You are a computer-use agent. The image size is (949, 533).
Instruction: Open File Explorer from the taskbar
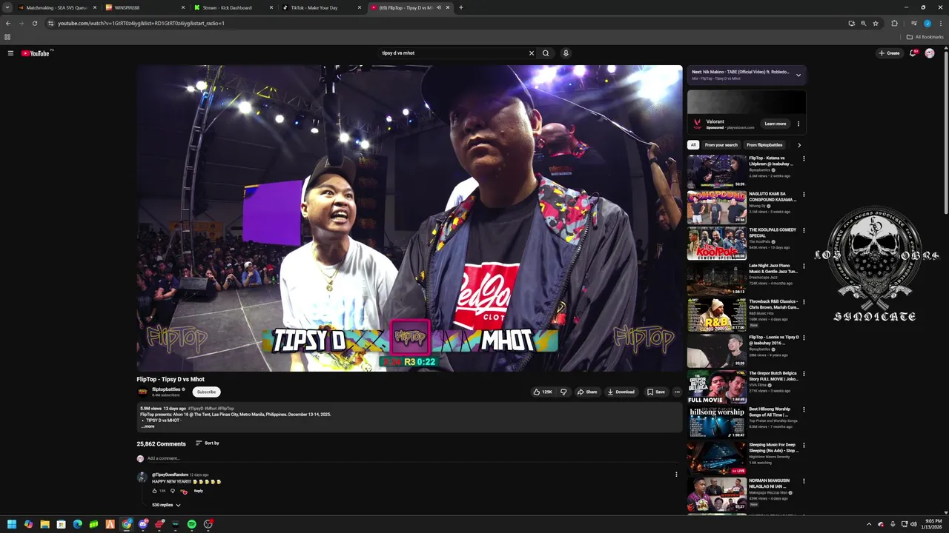[44, 524]
